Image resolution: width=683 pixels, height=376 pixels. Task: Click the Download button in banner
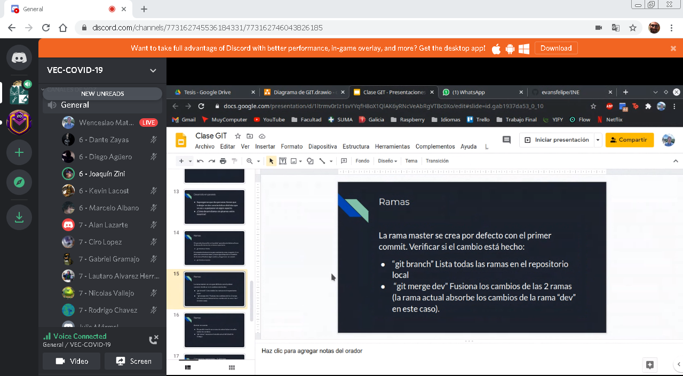click(555, 48)
